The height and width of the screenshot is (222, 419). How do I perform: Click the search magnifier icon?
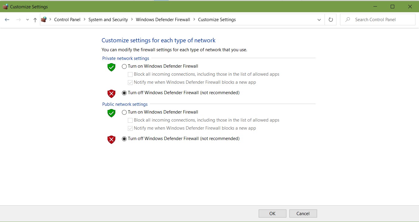347,20
